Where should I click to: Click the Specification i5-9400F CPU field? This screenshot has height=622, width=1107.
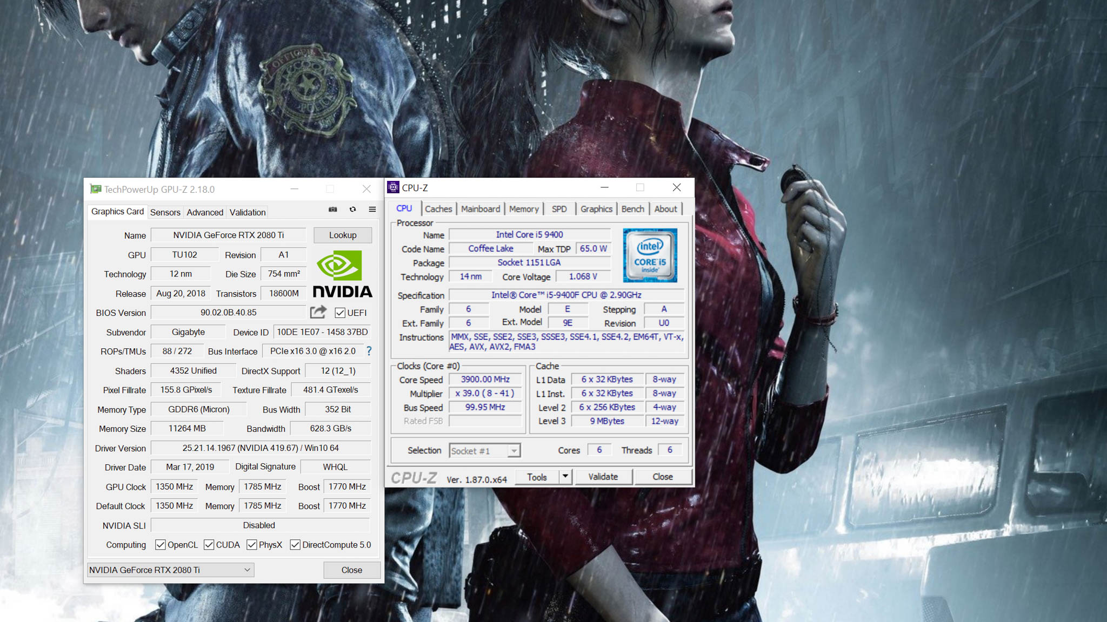566,295
